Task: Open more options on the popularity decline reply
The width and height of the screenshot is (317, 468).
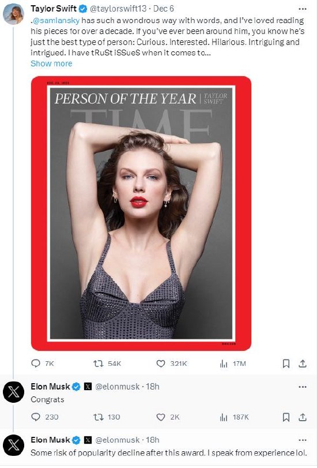Action: click(303, 440)
